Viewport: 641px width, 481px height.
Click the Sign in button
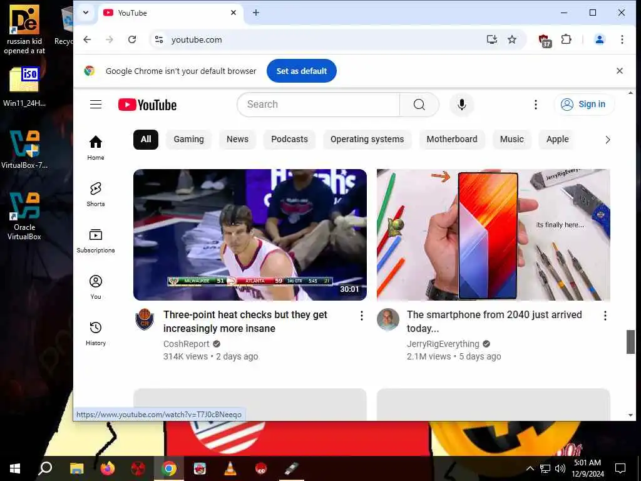584,105
